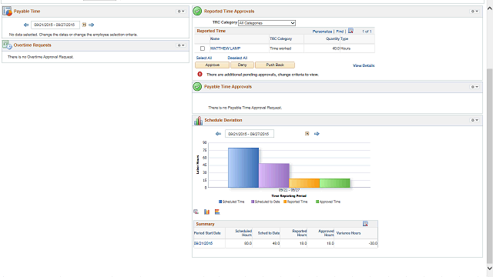Open the View Details link

coord(364,65)
